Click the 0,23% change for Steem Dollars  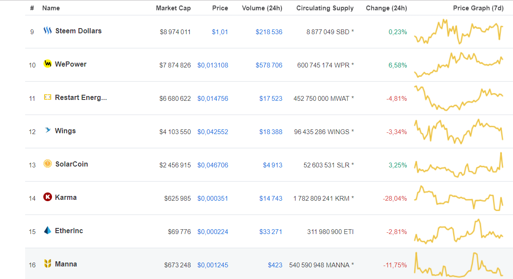click(397, 32)
